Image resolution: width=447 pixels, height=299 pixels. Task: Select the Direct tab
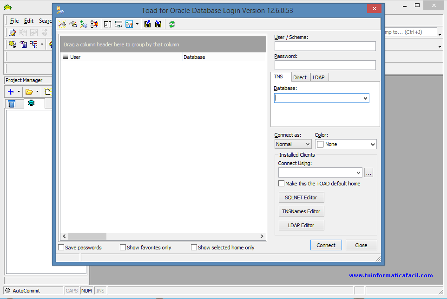click(x=300, y=77)
